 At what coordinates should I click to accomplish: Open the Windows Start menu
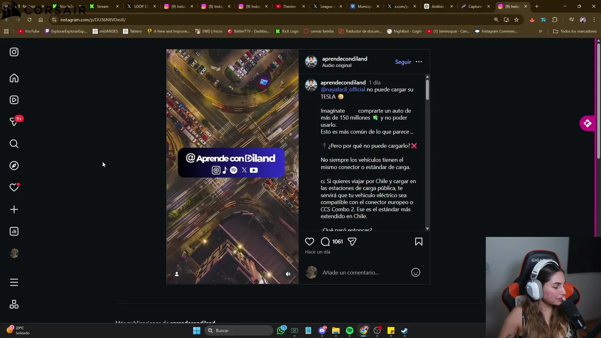pos(197,330)
